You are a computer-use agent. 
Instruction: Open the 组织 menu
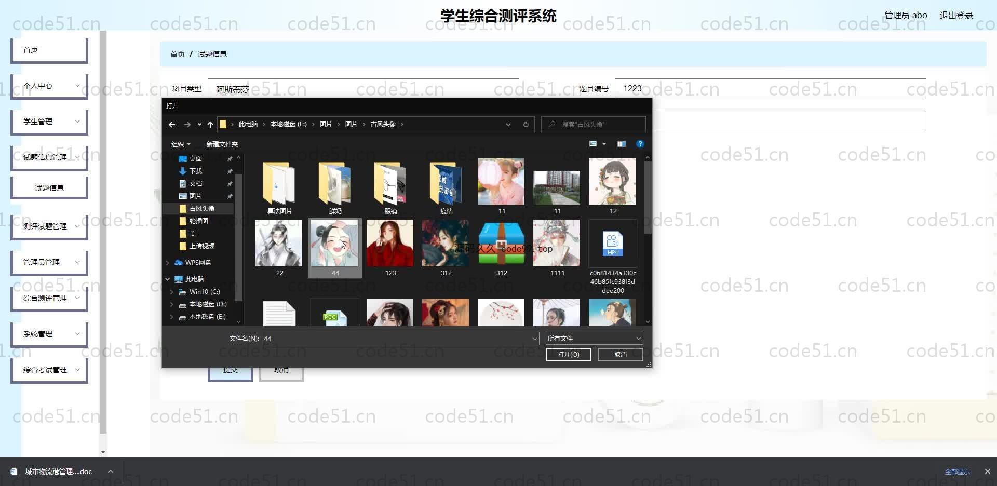tap(181, 144)
